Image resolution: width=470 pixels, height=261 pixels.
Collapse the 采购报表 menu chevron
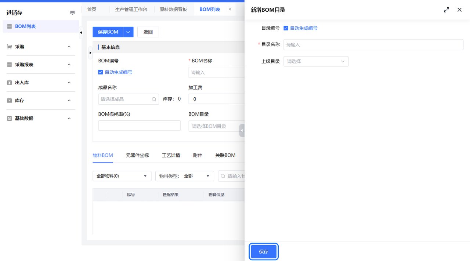pos(69,65)
